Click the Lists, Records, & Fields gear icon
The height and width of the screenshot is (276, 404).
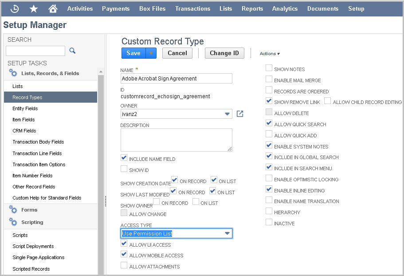pos(13,73)
